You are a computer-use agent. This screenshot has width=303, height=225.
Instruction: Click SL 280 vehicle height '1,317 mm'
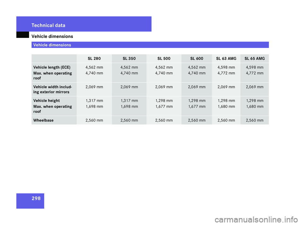(x=94, y=100)
